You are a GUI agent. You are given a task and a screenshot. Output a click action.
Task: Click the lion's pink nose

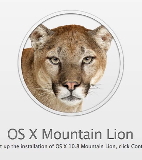pyautogui.click(x=71, y=86)
